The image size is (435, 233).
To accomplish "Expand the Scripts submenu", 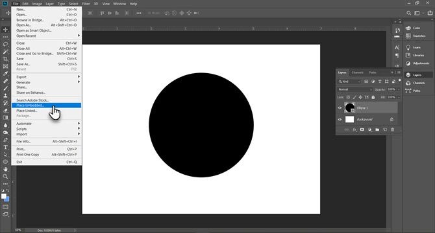I will click(x=46, y=129).
